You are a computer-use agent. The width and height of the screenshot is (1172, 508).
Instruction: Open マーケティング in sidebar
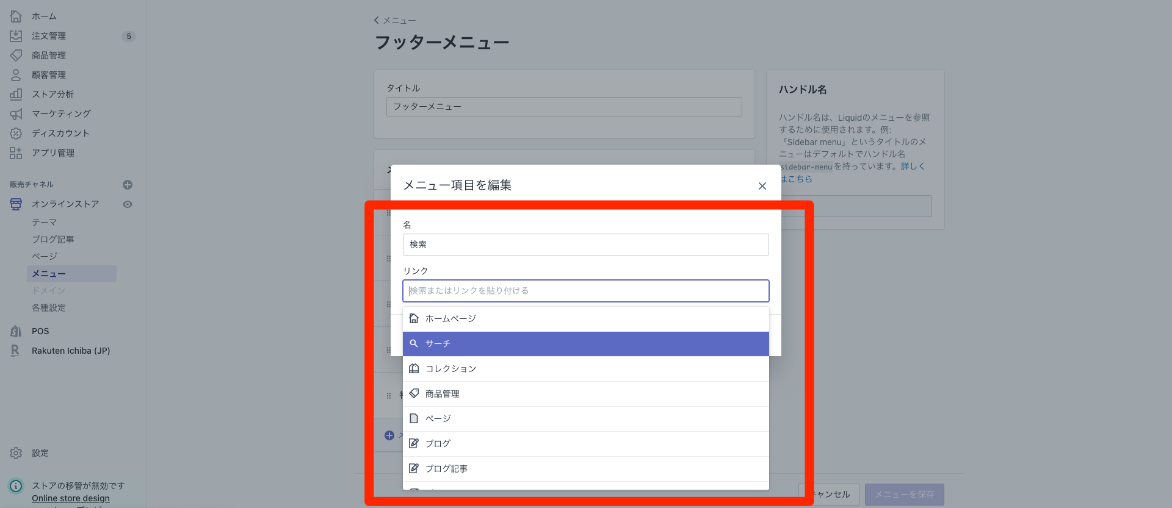click(x=61, y=114)
